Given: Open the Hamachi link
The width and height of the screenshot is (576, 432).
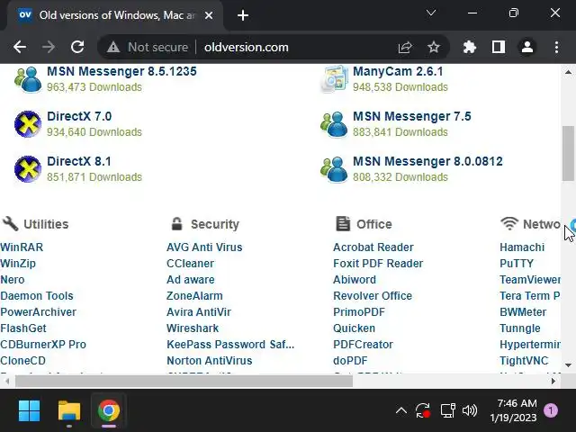Looking at the screenshot, I should coord(522,247).
